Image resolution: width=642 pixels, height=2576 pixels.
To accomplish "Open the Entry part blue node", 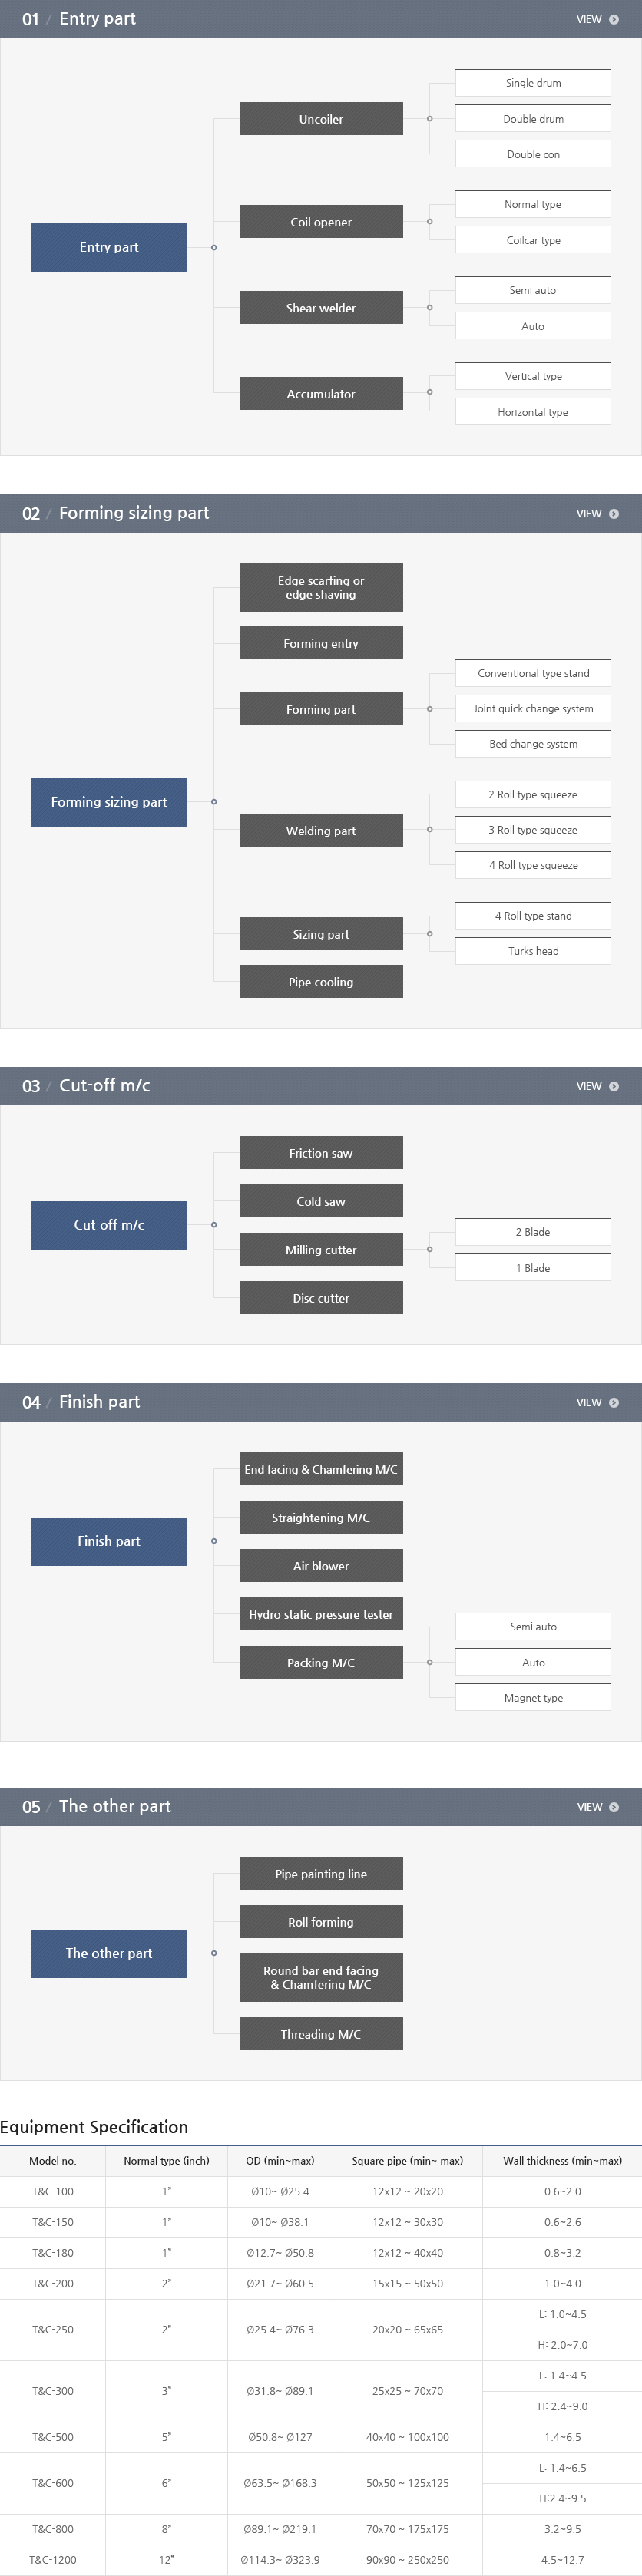I will pyautogui.click(x=109, y=247).
